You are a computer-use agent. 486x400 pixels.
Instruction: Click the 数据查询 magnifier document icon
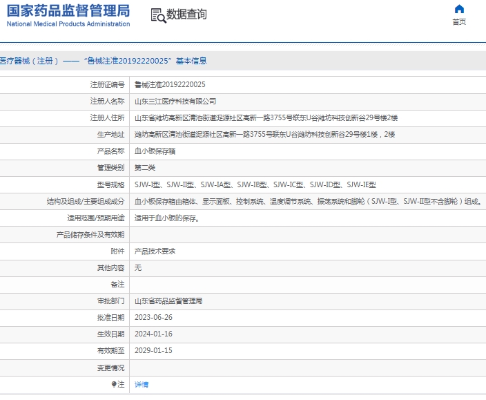pyautogui.click(x=158, y=15)
